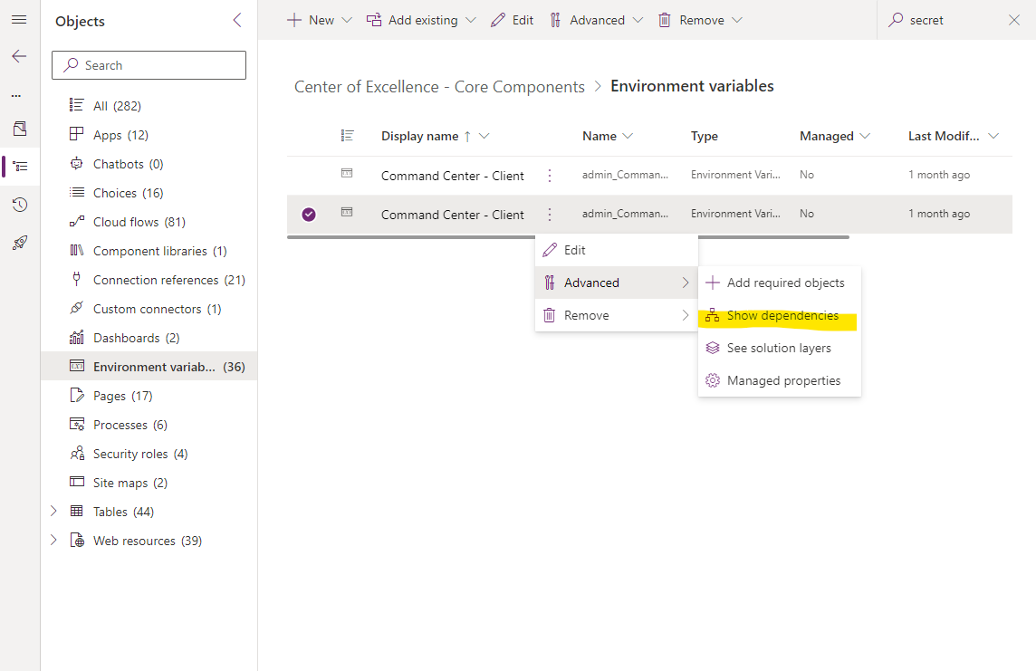Select Managed properties from the context menu
1036x671 pixels.
click(784, 380)
